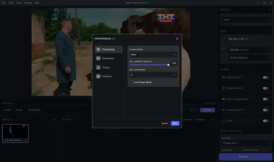Add a new preset with the plus icon

[269, 10]
